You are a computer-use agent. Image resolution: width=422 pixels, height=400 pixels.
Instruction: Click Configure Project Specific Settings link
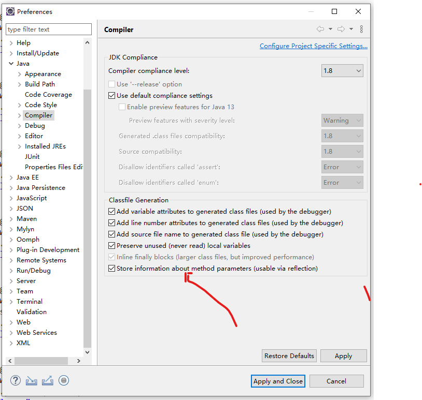click(x=314, y=46)
